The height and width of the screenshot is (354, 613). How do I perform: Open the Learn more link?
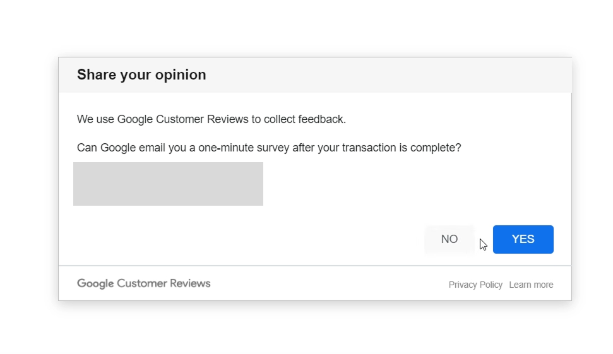click(x=531, y=285)
